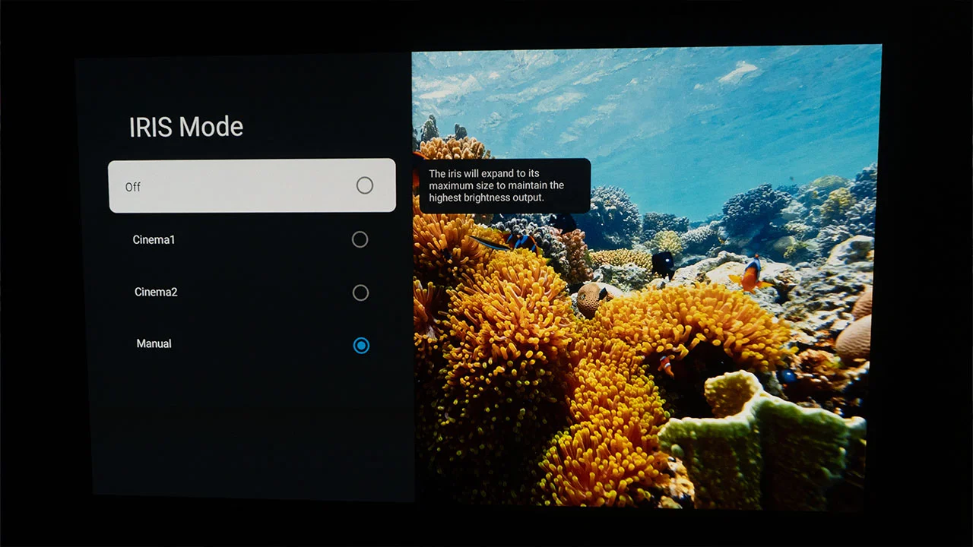Click the striped fish below the tooltip
Screen dimensions: 973x547
pos(523,242)
